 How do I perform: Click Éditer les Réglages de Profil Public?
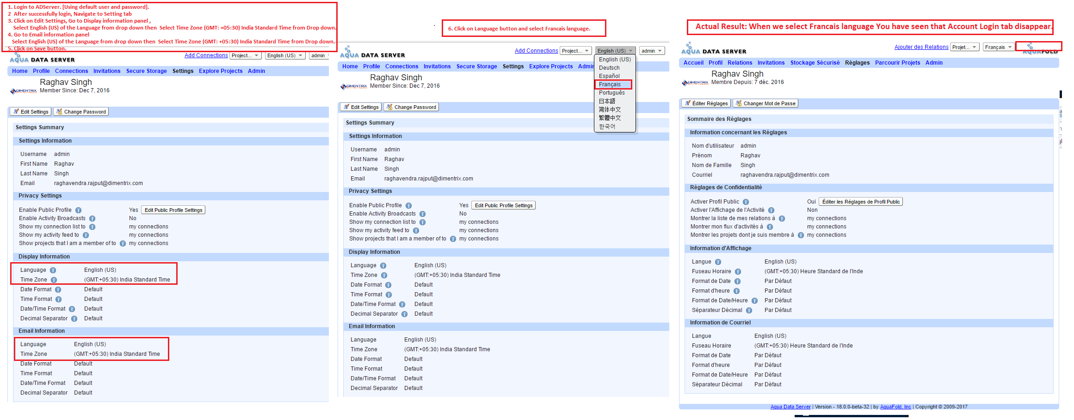coord(861,202)
